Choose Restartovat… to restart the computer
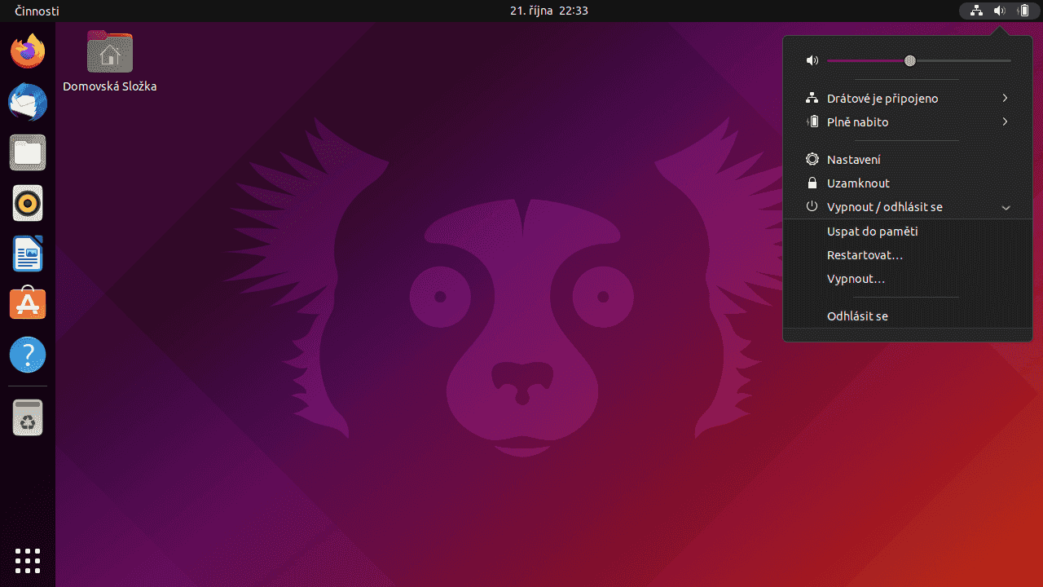The width and height of the screenshot is (1043, 587). tap(865, 254)
